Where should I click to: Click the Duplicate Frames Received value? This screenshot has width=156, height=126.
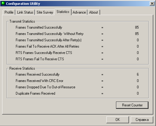pos(138,93)
